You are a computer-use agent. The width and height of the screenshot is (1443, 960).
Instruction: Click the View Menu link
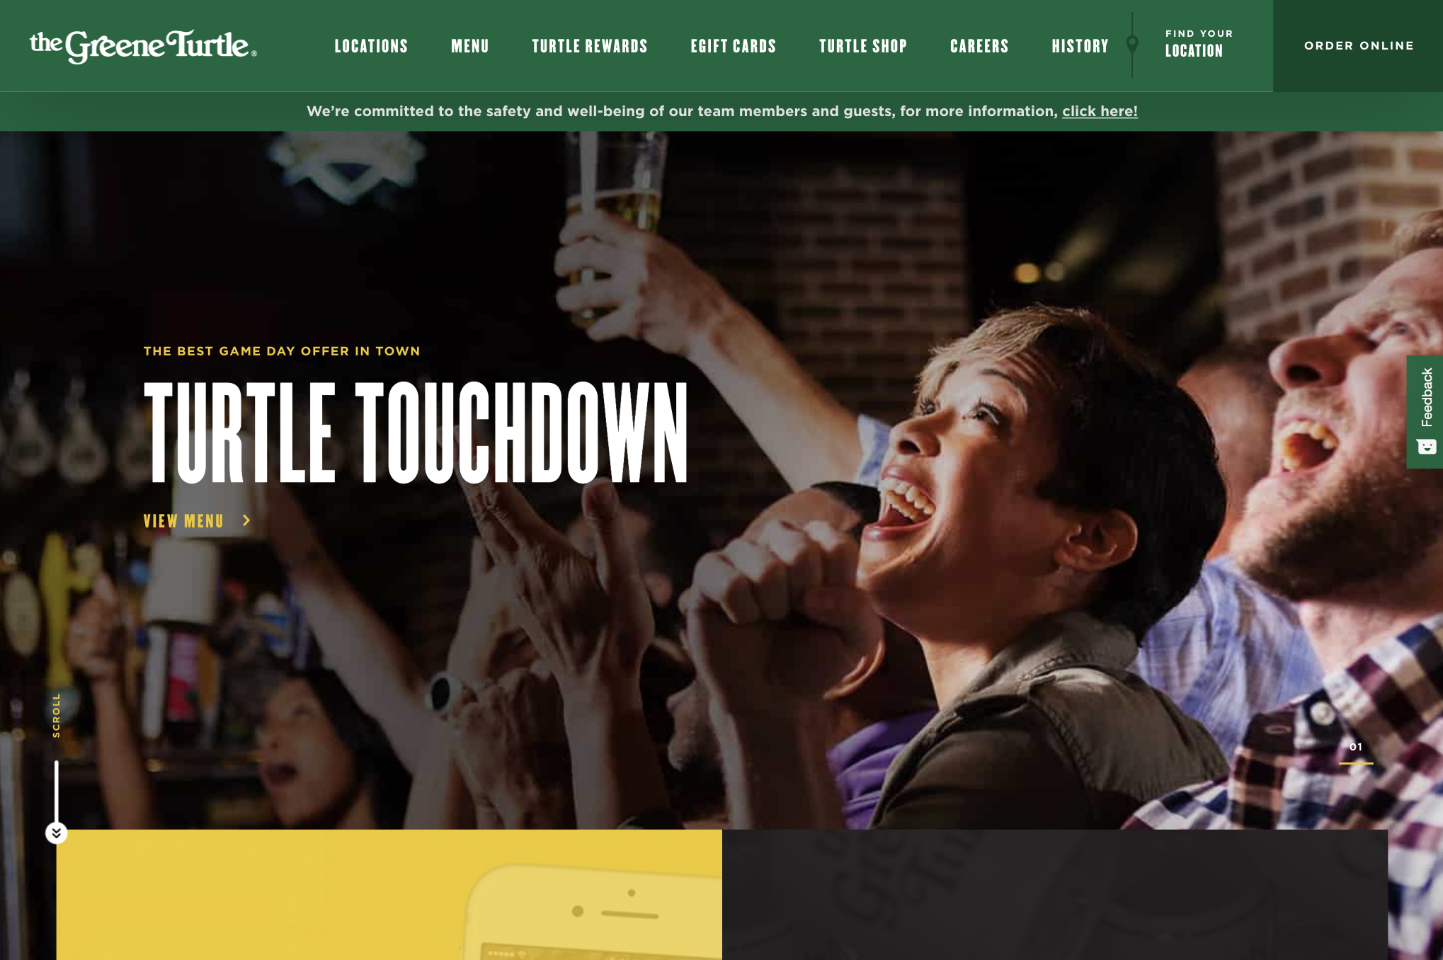coord(183,521)
